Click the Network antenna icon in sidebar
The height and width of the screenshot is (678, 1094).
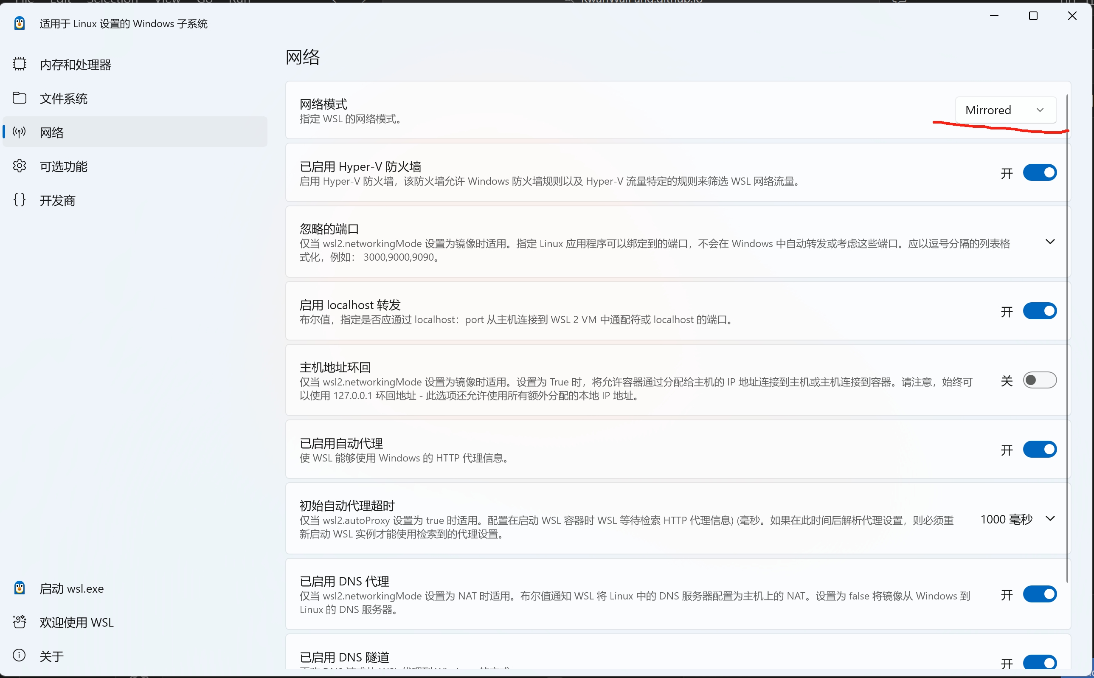[19, 132]
